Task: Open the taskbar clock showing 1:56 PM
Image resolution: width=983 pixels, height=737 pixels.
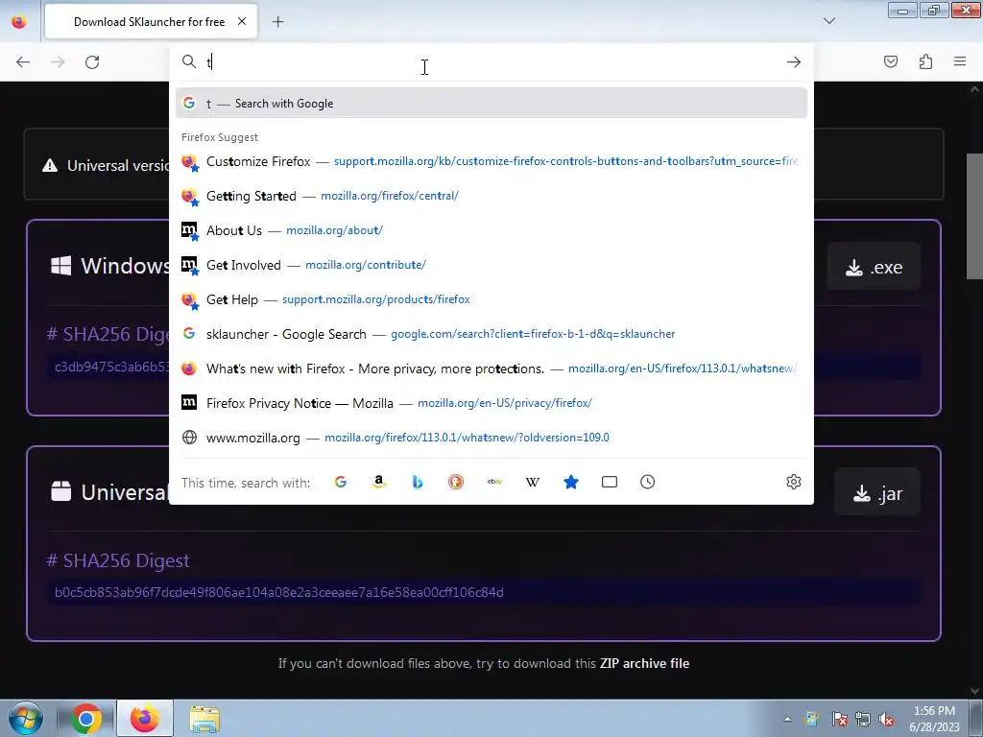Action: coord(934,719)
